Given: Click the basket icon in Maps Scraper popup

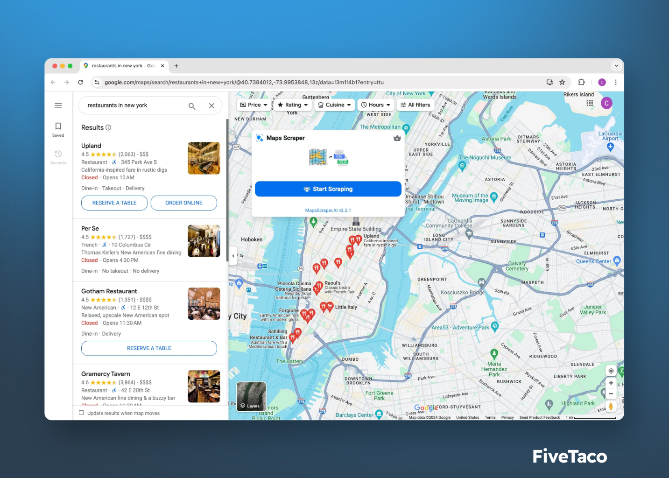Looking at the screenshot, I should pyautogui.click(x=397, y=138).
